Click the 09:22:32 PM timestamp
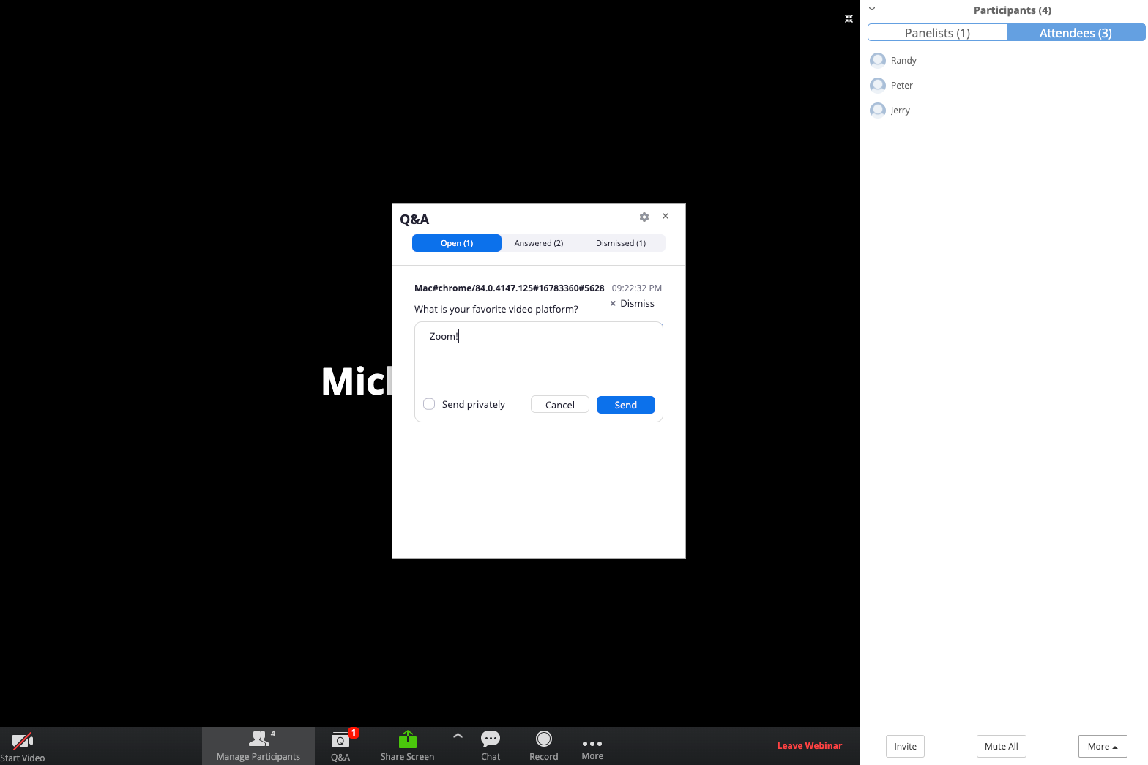The width and height of the screenshot is (1148, 765). tap(637, 288)
